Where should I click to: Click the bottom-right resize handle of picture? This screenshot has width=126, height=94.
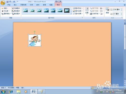coord(41,46)
